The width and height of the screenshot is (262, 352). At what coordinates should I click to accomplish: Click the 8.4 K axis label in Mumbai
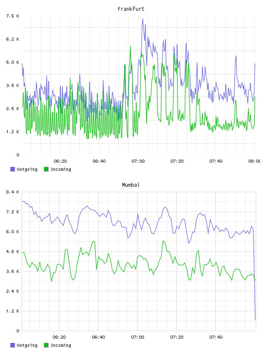click(x=13, y=192)
